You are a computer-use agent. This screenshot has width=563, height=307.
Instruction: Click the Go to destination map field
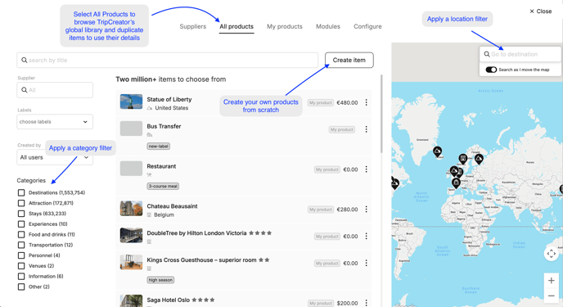click(520, 54)
